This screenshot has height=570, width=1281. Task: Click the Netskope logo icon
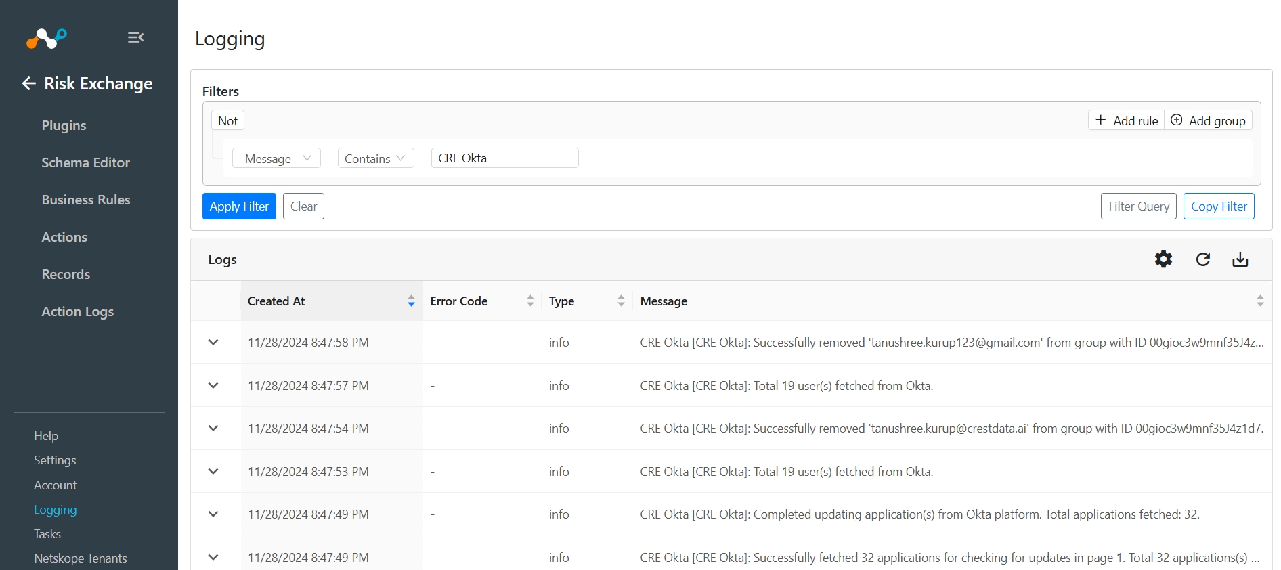46,39
